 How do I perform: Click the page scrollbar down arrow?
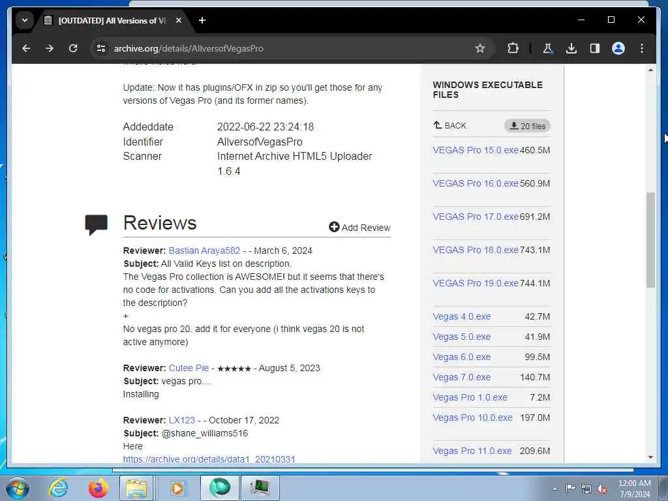[650, 457]
